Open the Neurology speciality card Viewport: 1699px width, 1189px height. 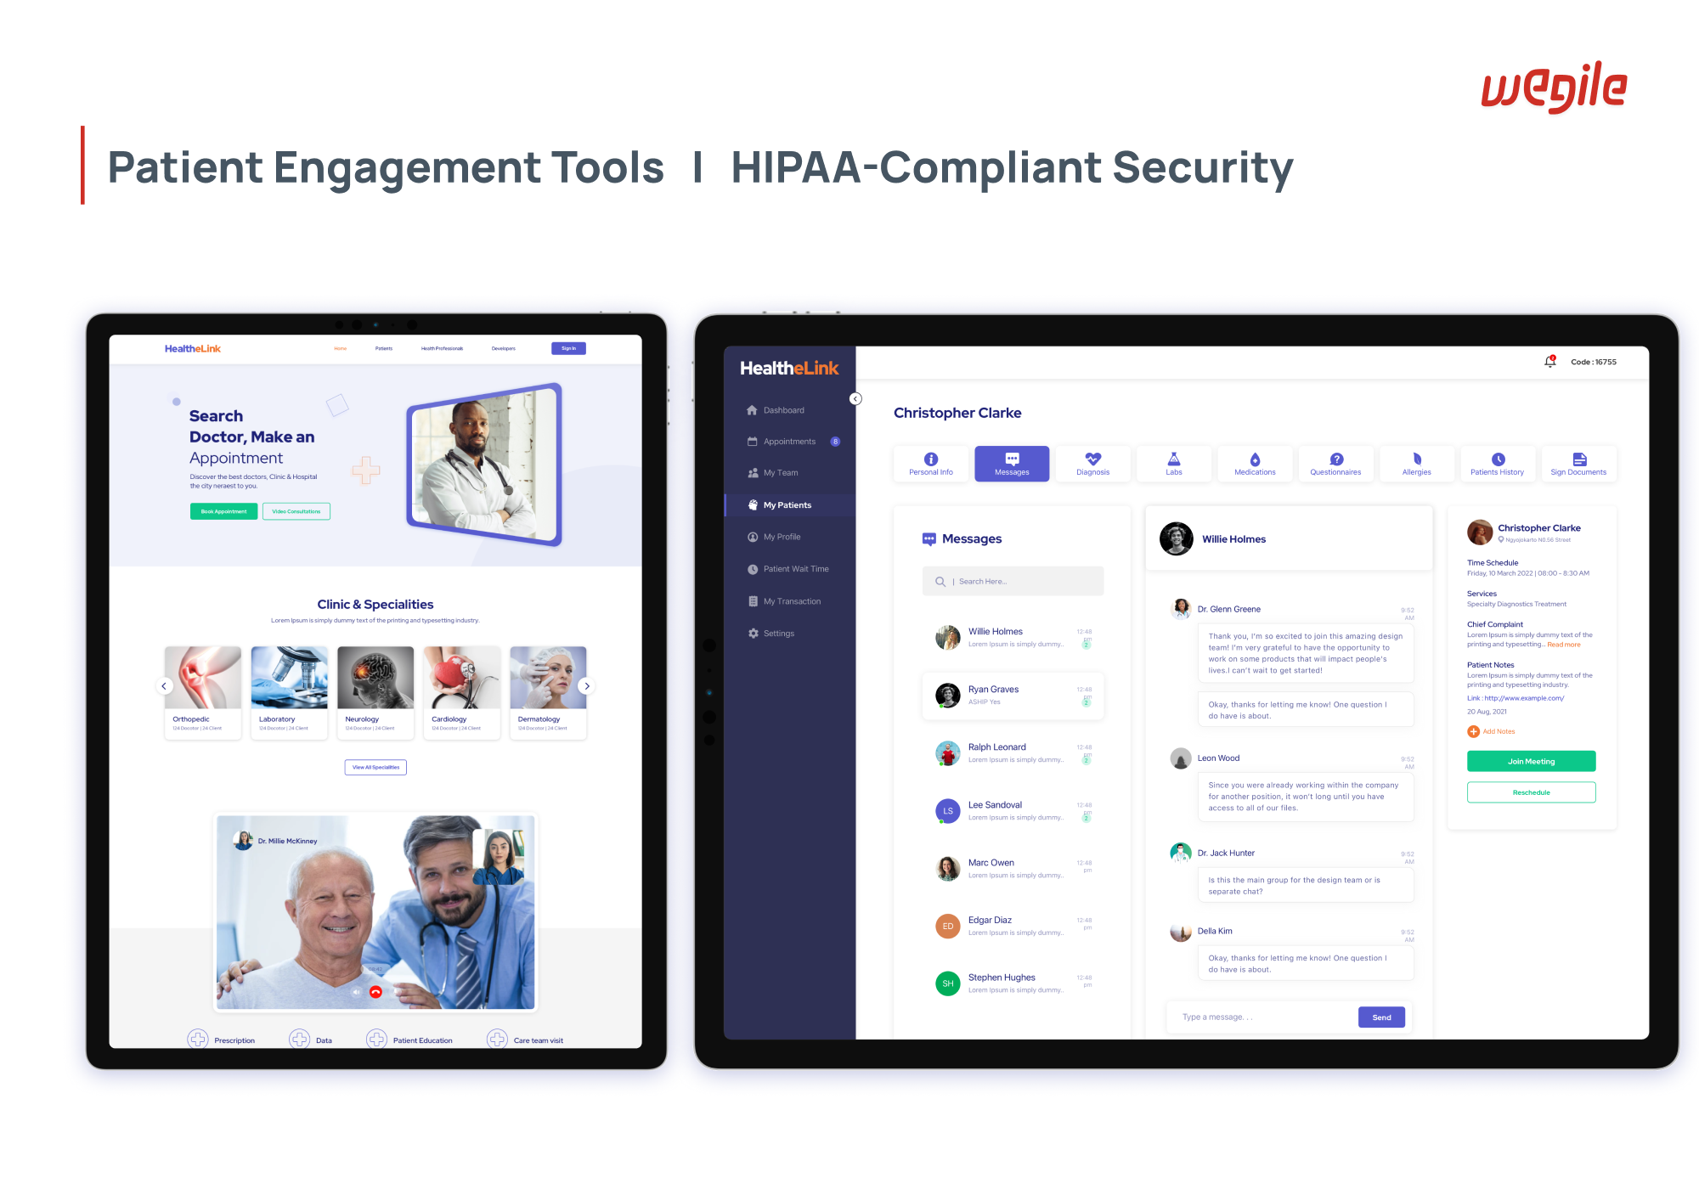375,692
